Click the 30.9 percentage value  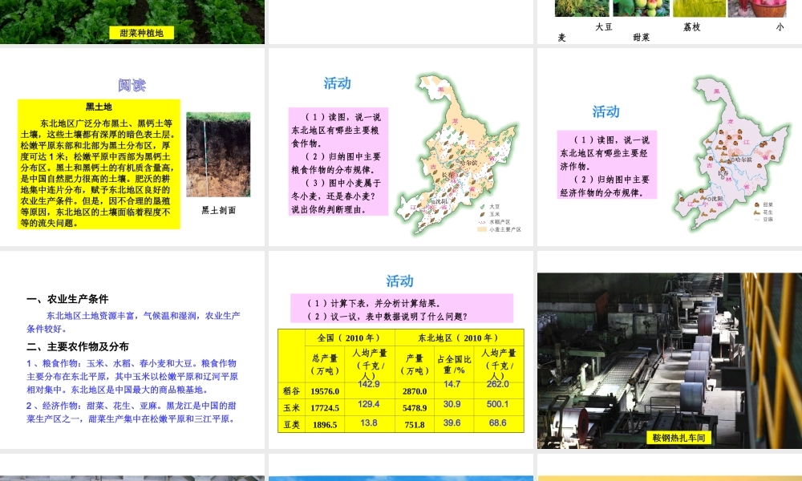click(x=452, y=404)
